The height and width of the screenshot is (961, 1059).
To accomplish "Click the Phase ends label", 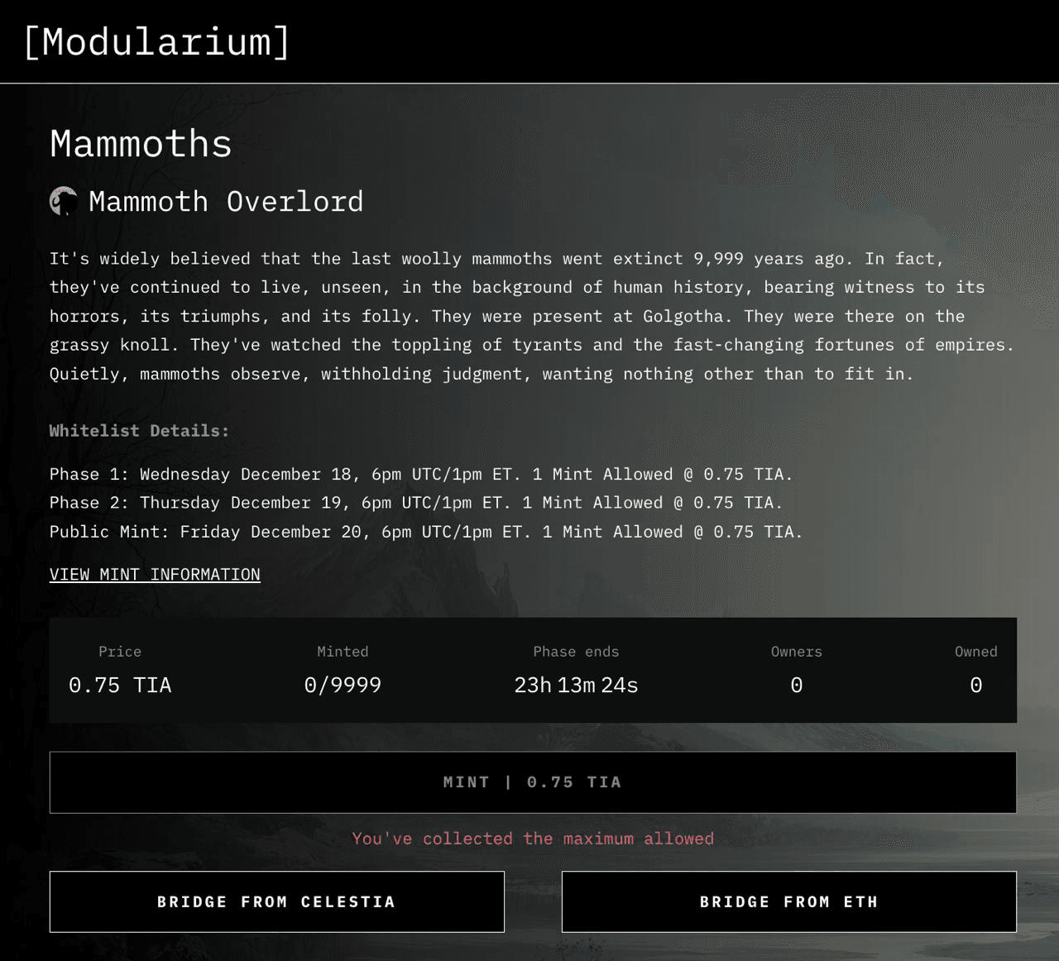I will [x=576, y=652].
